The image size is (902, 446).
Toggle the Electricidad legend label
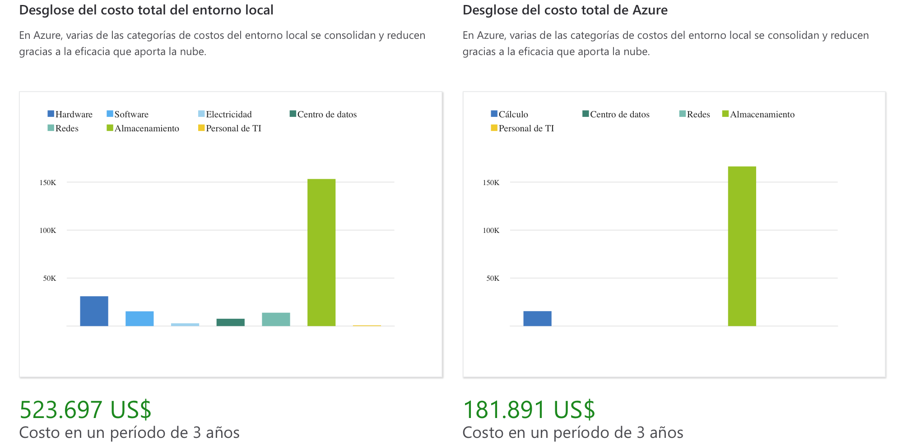pyautogui.click(x=229, y=114)
